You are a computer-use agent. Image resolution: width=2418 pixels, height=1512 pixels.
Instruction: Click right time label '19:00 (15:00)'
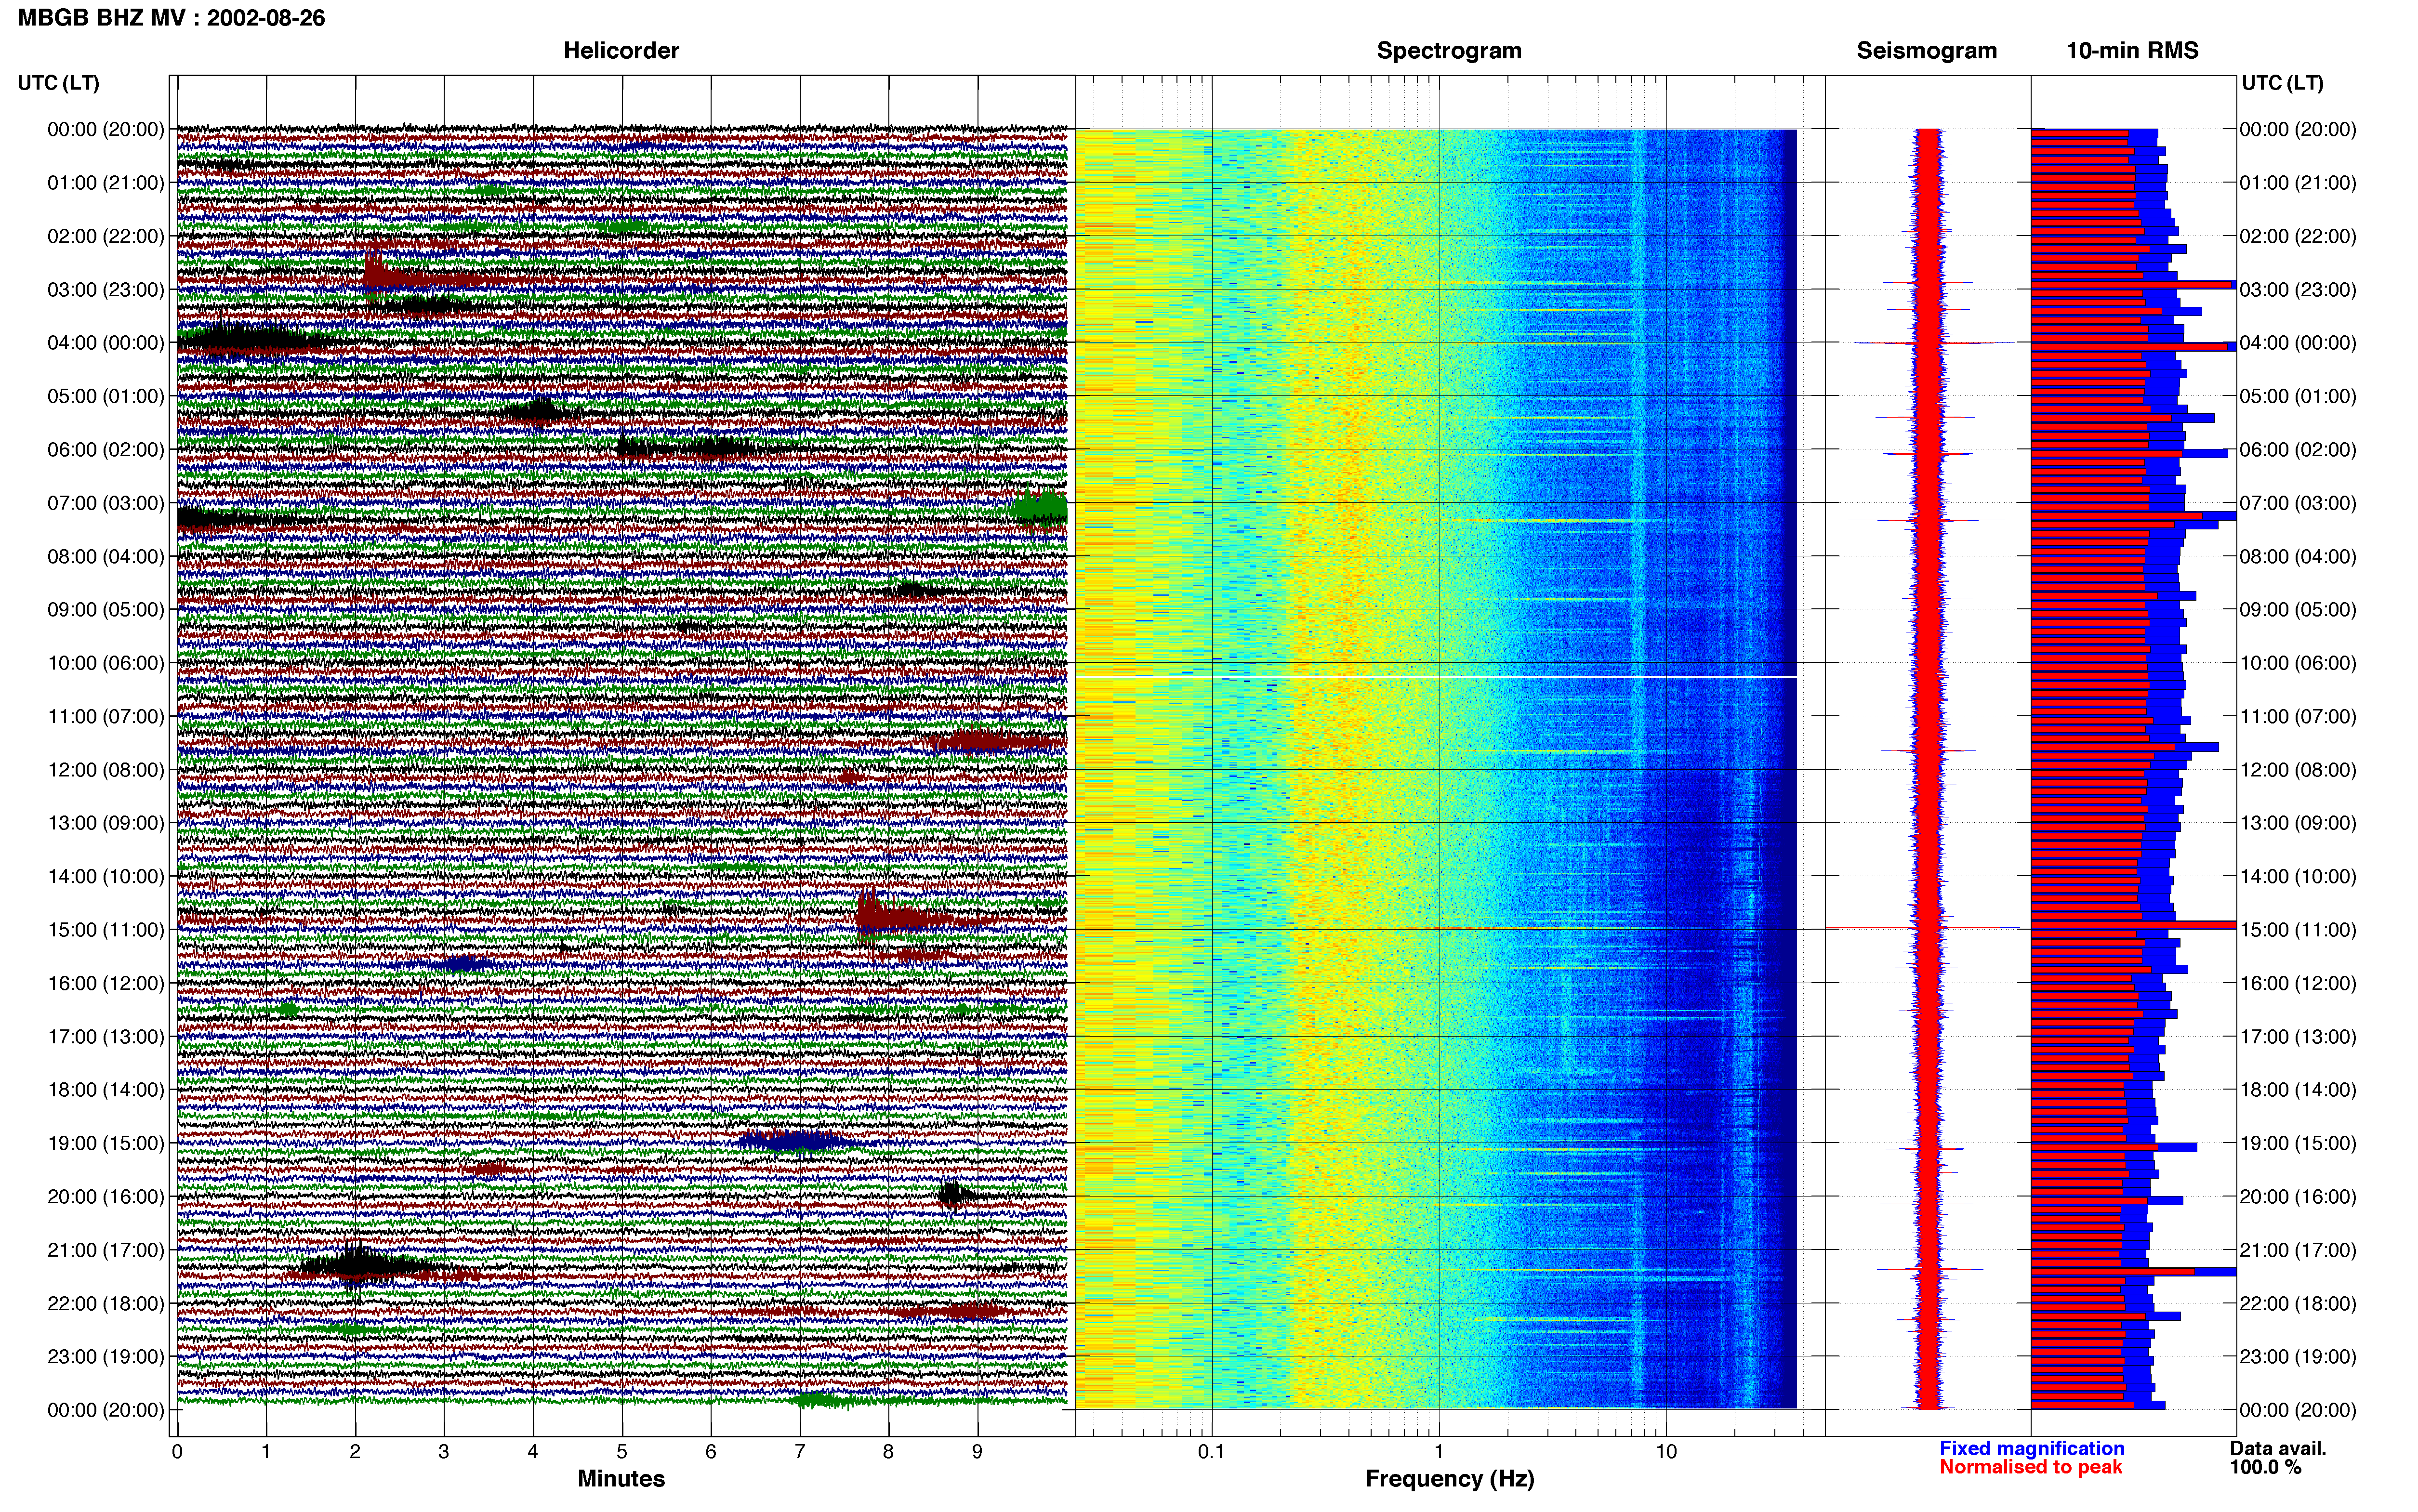click(2298, 1143)
